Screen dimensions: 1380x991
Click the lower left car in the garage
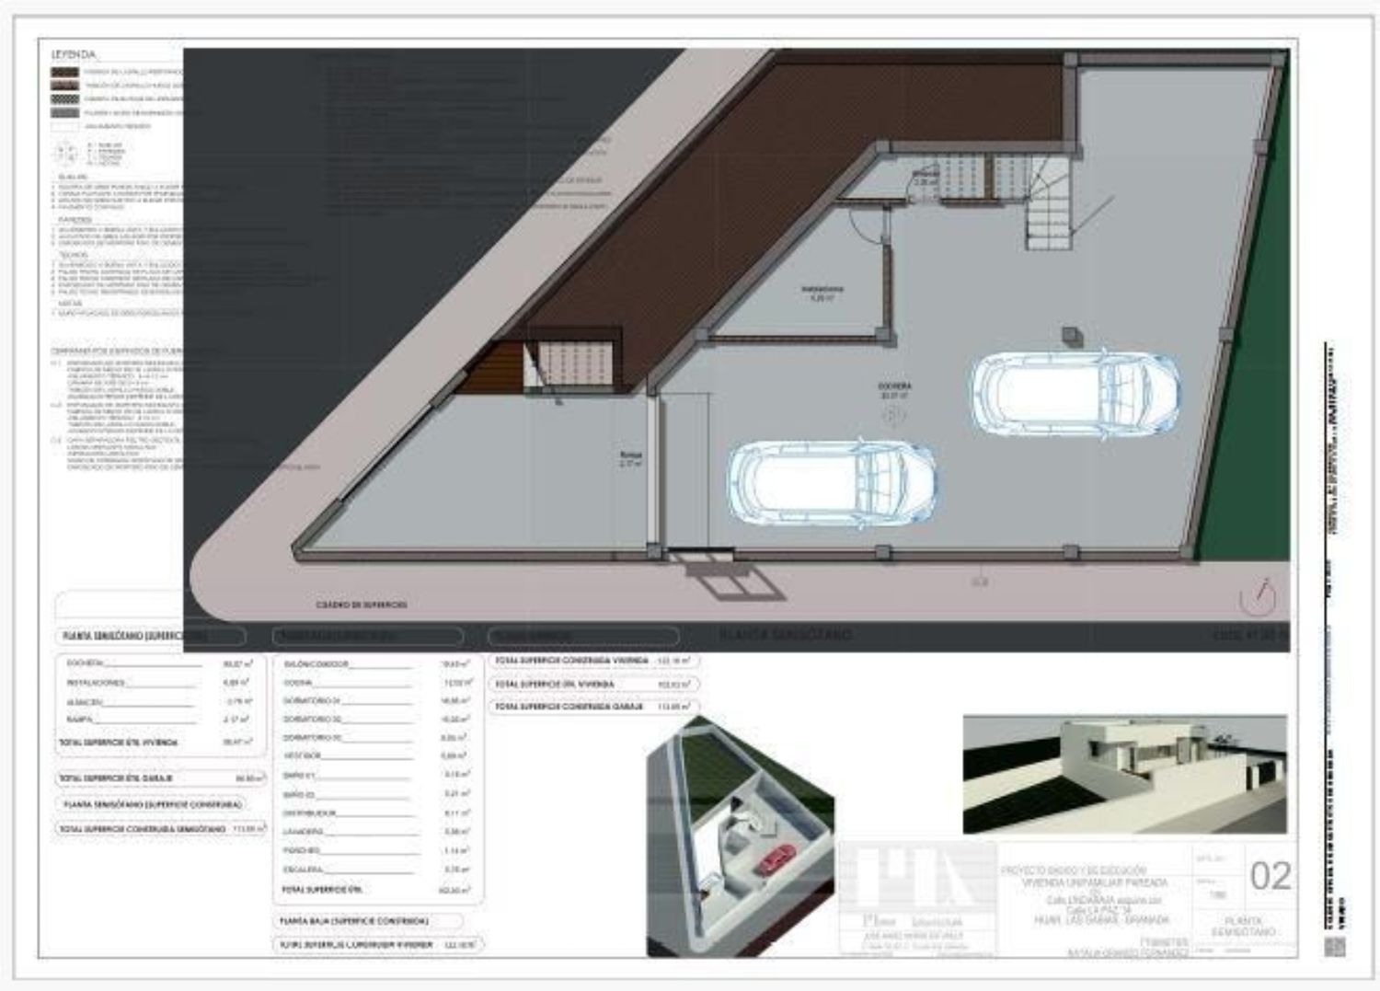coord(832,481)
